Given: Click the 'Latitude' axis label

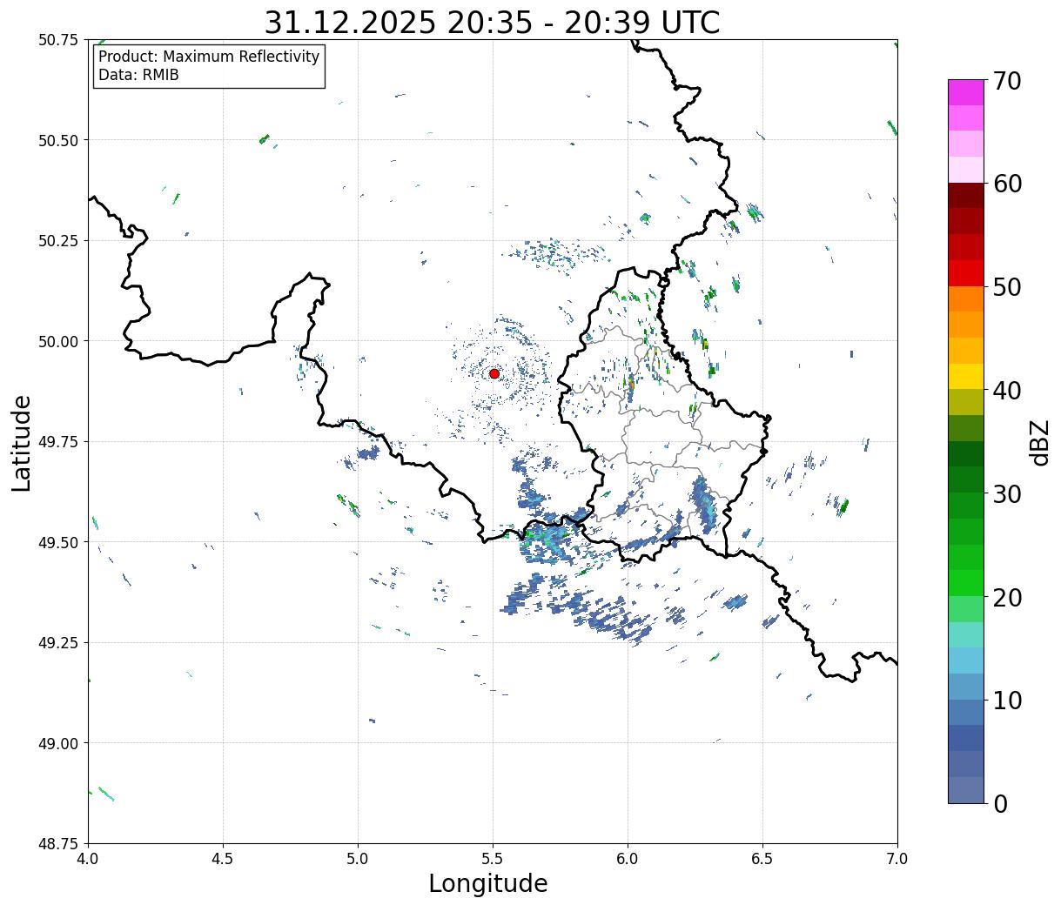Looking at the screenshot, I should click(x=22, y=443).
